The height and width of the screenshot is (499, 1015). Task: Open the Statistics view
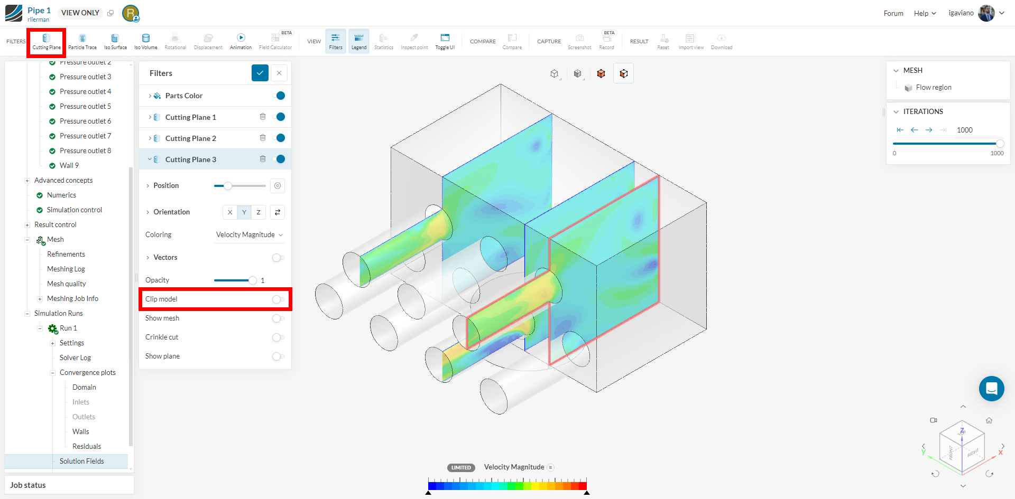pos(384,42)
